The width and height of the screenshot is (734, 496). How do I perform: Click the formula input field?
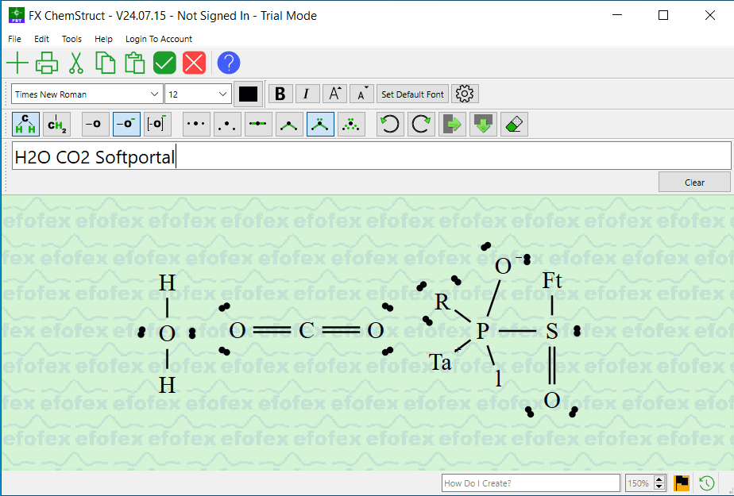point(371,156)
